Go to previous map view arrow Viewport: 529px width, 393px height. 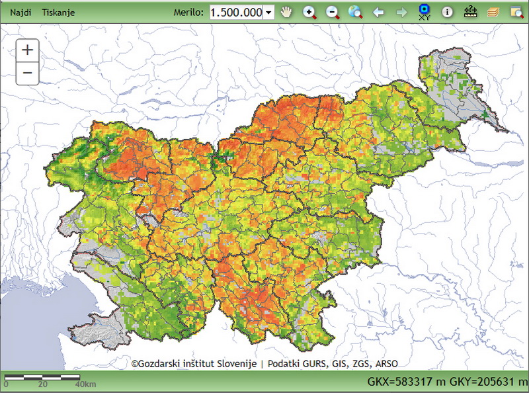tap(378, 13)
